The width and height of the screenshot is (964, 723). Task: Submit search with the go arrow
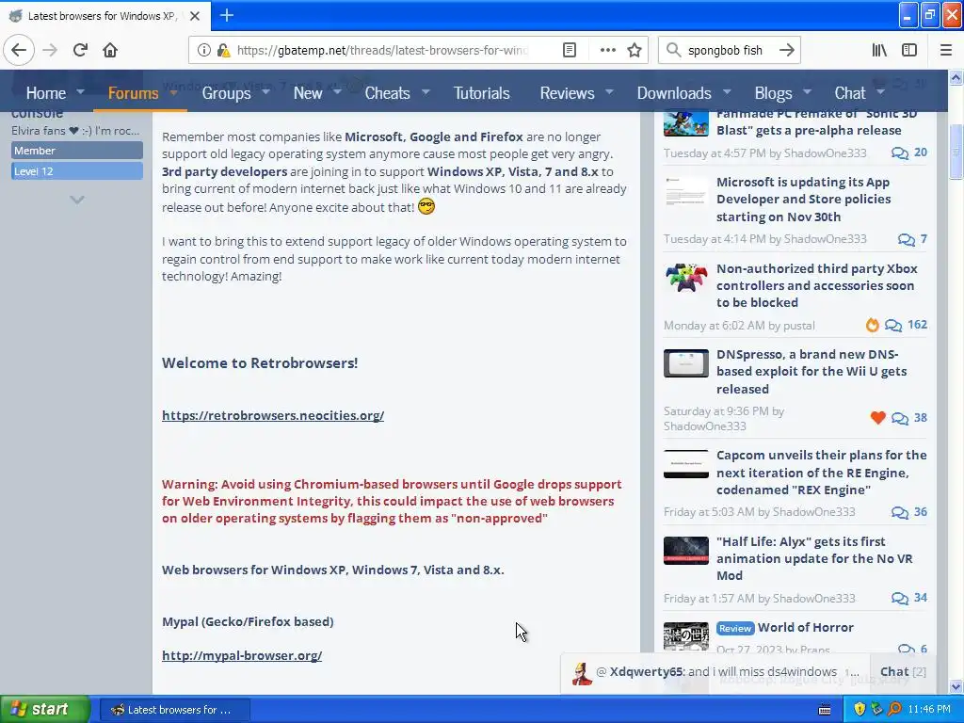point(786,50)
